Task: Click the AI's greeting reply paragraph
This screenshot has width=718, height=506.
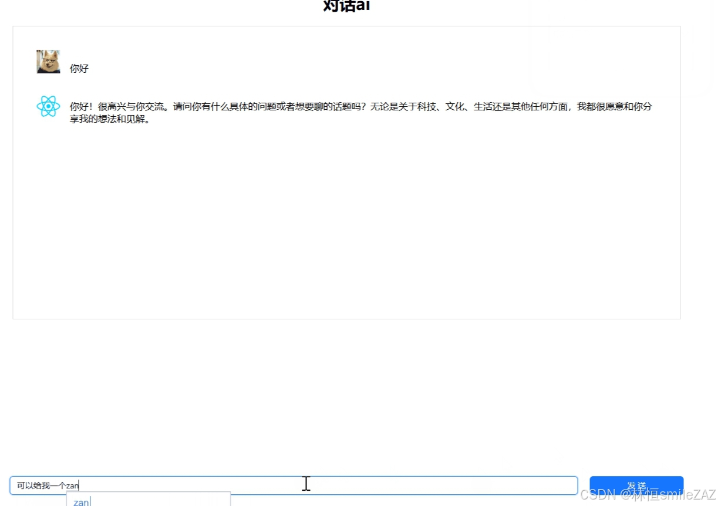Action: coord(352,112)
